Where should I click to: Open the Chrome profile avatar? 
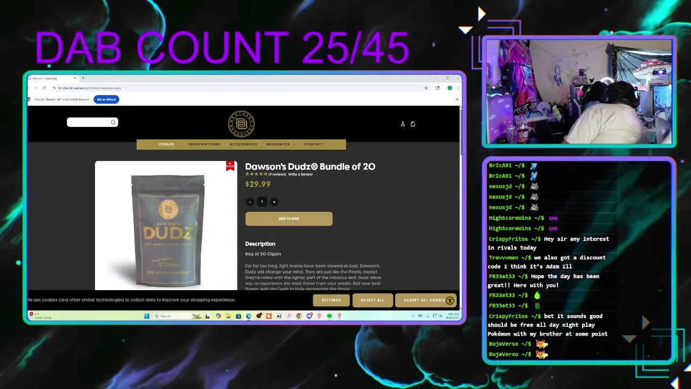tap(450, 88)
